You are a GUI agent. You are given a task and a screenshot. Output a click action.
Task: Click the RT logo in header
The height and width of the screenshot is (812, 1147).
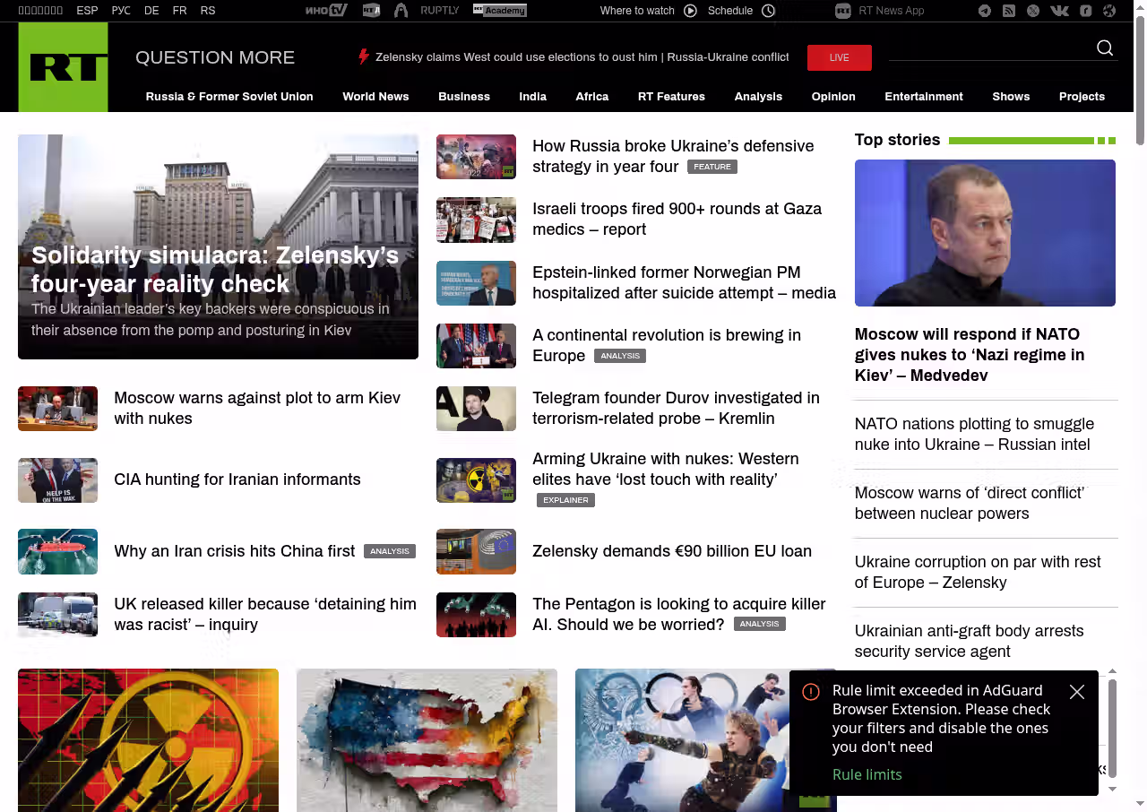click(63, 67)
